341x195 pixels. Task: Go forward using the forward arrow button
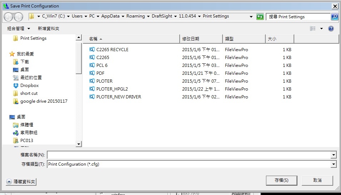coord(19,17)
